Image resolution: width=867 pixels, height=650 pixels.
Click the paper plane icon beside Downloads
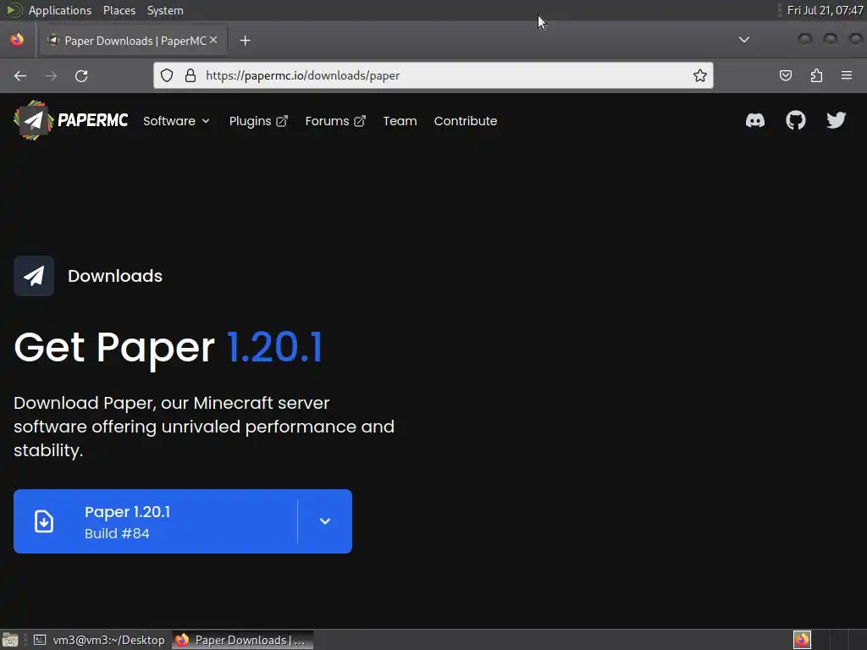pyautogui.click(x=34, y=276)
